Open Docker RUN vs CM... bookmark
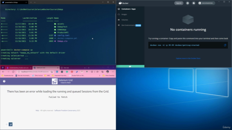Screen dimensions: 232x130 [76, 75]
